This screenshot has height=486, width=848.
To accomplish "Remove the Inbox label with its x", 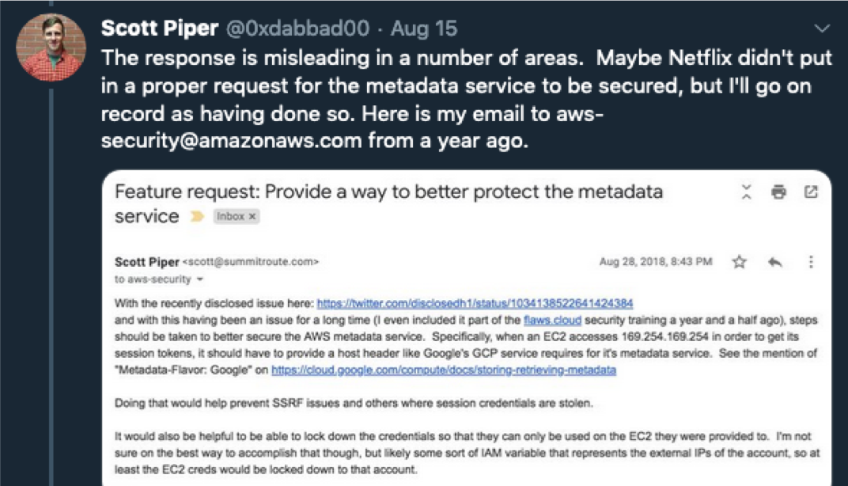I will point(252,216).
